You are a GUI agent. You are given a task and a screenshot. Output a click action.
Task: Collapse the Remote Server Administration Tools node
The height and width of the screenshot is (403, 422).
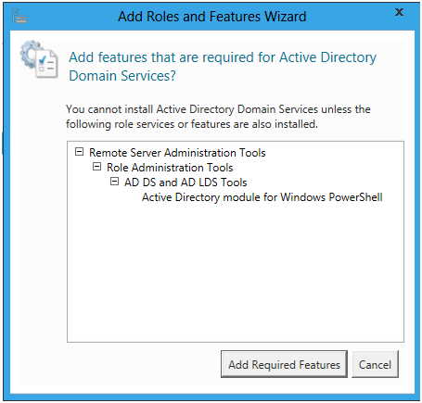[x=80, y=152]
